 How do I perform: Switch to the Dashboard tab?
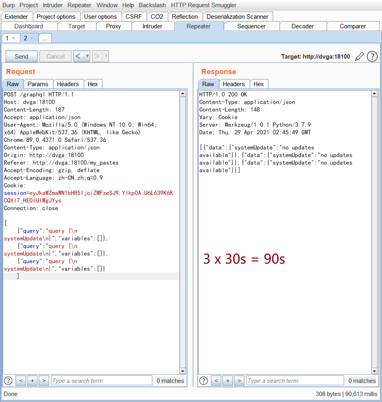click(x=29, y=26)
